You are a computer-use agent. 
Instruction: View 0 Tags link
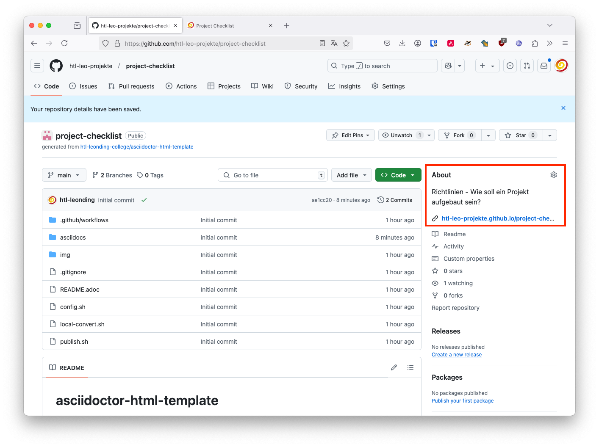[150, 175]
